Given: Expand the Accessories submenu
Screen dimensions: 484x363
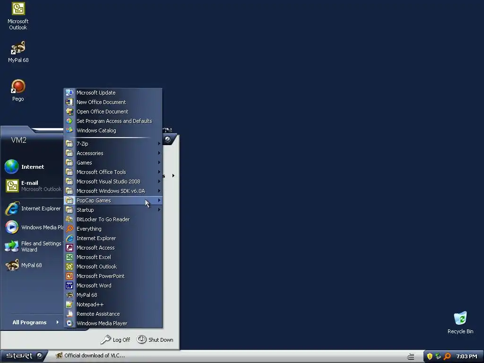Looking at the screenshot, I should pyautogui.click(x=112, y=154).
